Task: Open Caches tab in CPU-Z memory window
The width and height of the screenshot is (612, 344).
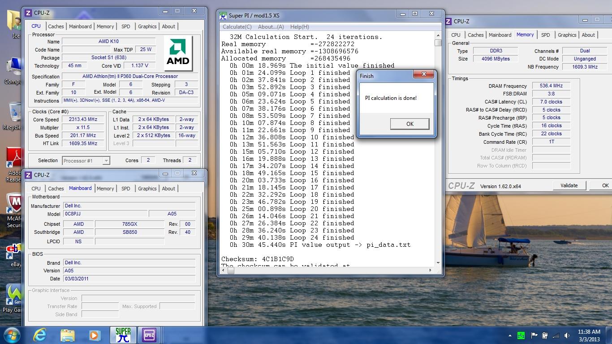Action: pos(476,35)
